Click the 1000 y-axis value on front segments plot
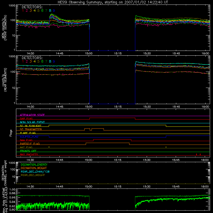The width and height of the screenshot is (213, 213). [x=12, y=6]
